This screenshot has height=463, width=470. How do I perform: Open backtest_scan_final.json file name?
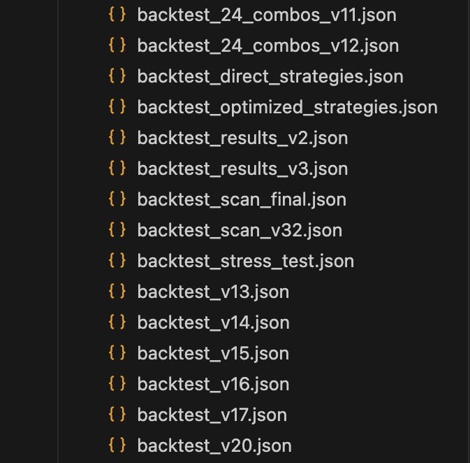click(x=242, y=199)
